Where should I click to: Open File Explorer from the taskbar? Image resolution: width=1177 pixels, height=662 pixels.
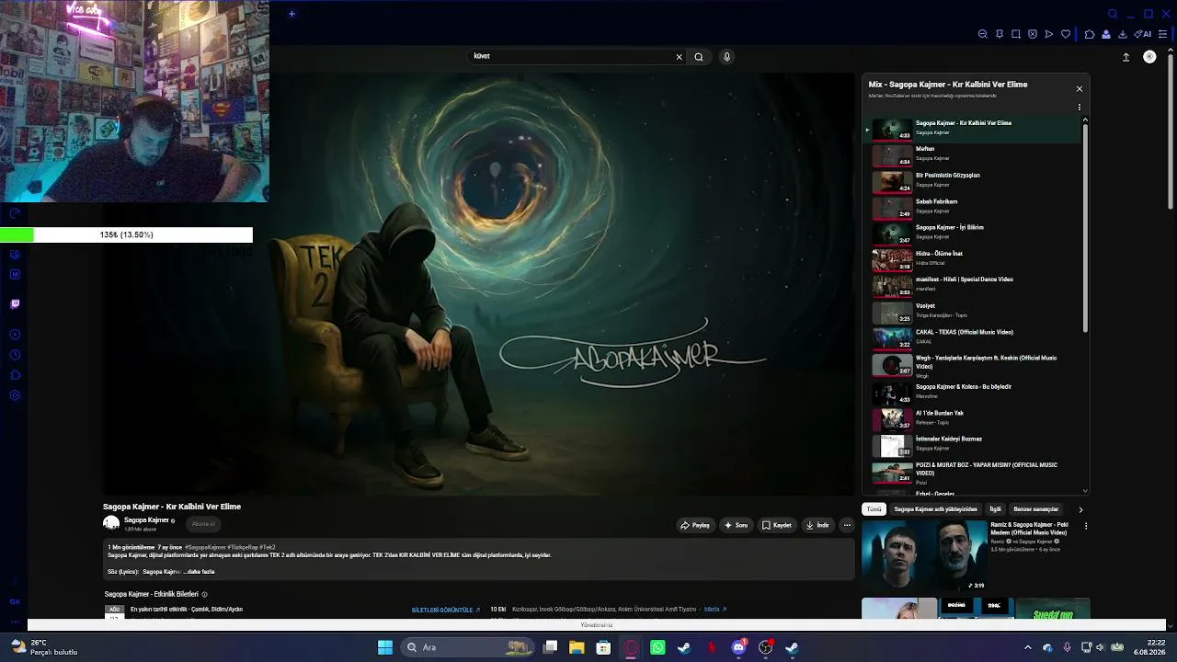[577, 647]
